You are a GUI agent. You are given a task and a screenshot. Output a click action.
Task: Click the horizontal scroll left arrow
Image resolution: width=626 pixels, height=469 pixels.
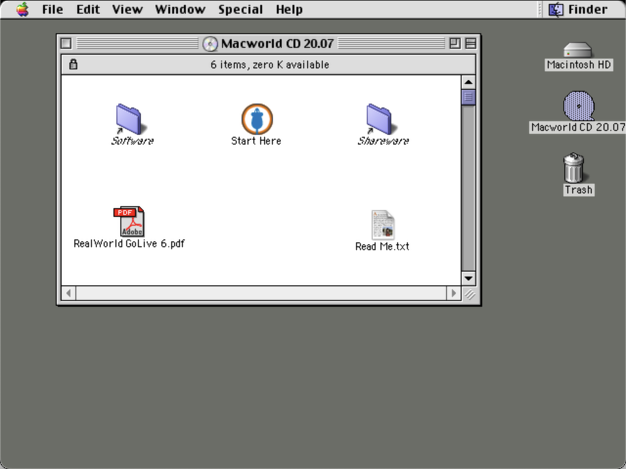click(68, 293)
